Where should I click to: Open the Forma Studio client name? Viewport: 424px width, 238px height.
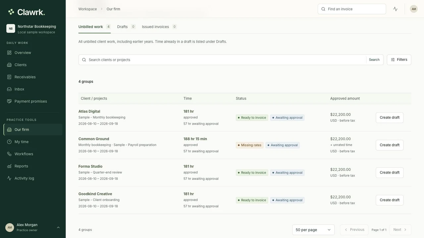pyautogui.click(x=90, y=166)
